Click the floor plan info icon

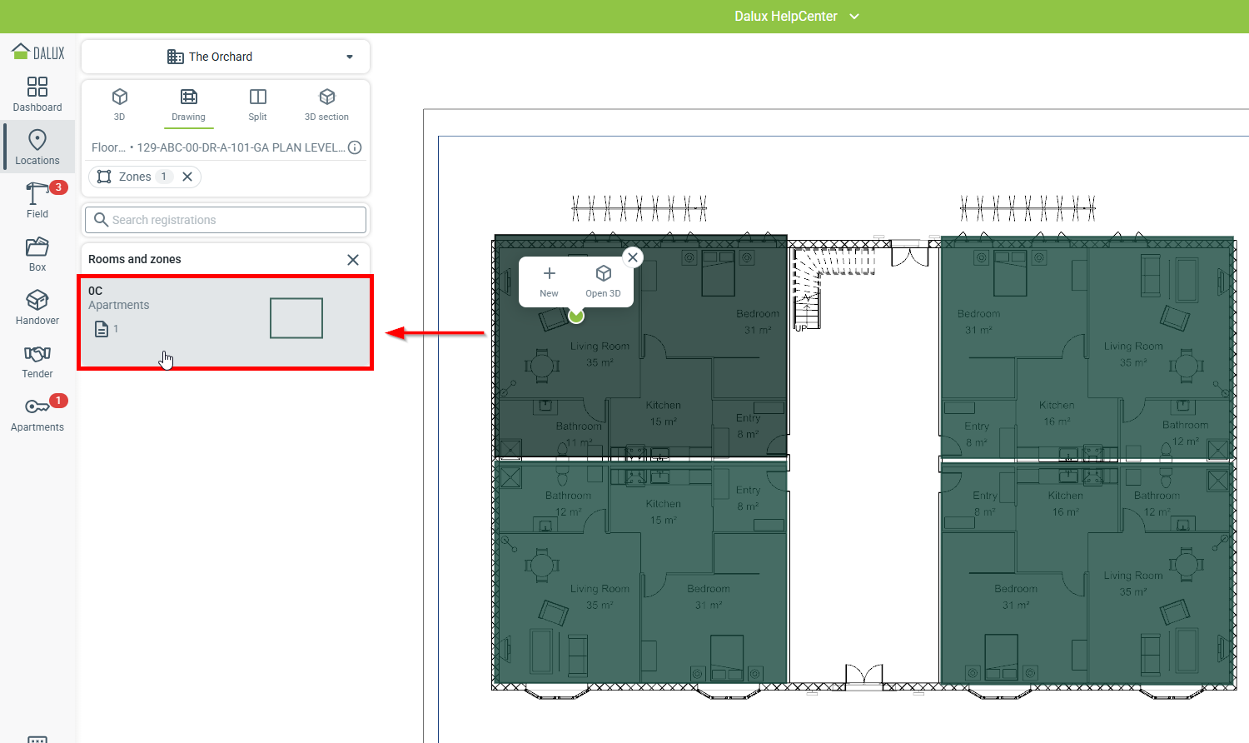355,147
